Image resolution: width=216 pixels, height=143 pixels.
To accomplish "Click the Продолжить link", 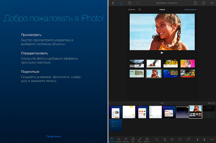I will [x=54, y=136].
